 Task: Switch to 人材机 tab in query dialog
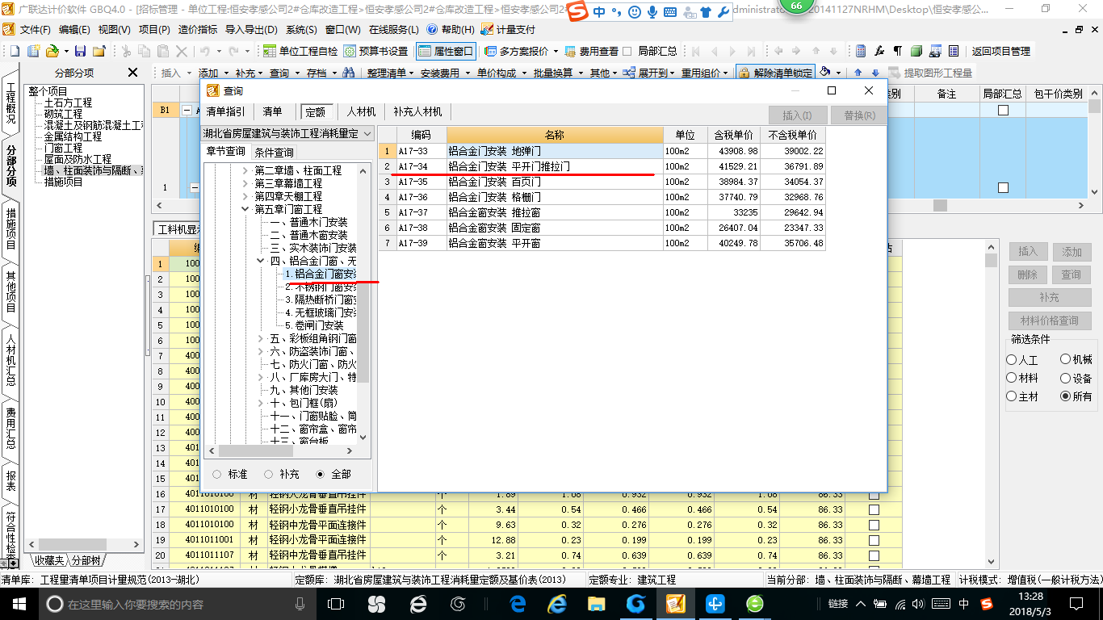(361, 111)
